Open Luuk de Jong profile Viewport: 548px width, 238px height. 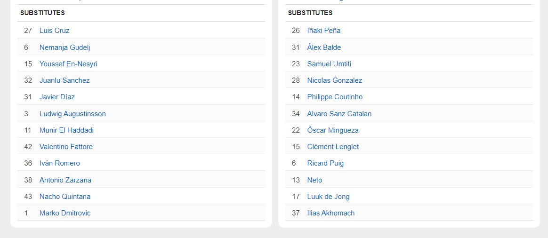[328, 197]
